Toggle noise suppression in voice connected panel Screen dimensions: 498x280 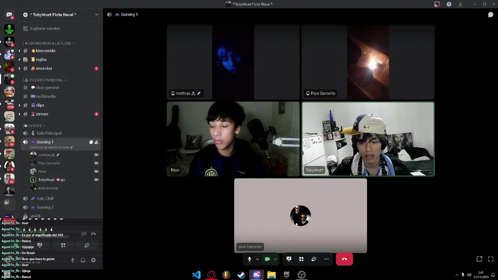(x=84, y=234)
